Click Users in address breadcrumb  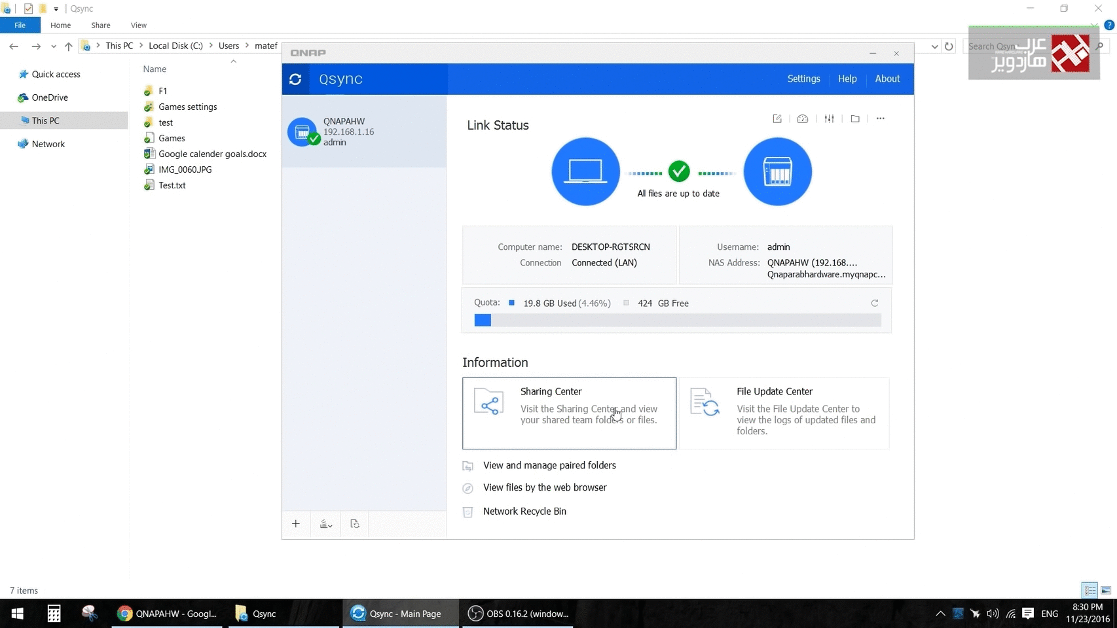pyautogui.click(x=229, y=46)
